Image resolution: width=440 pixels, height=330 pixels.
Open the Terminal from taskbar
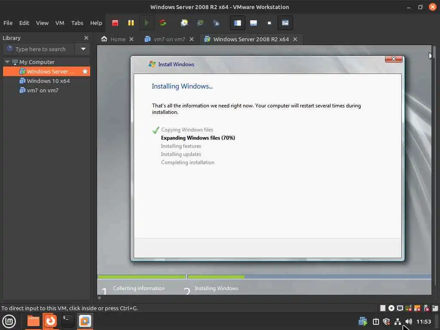[67, 321]
